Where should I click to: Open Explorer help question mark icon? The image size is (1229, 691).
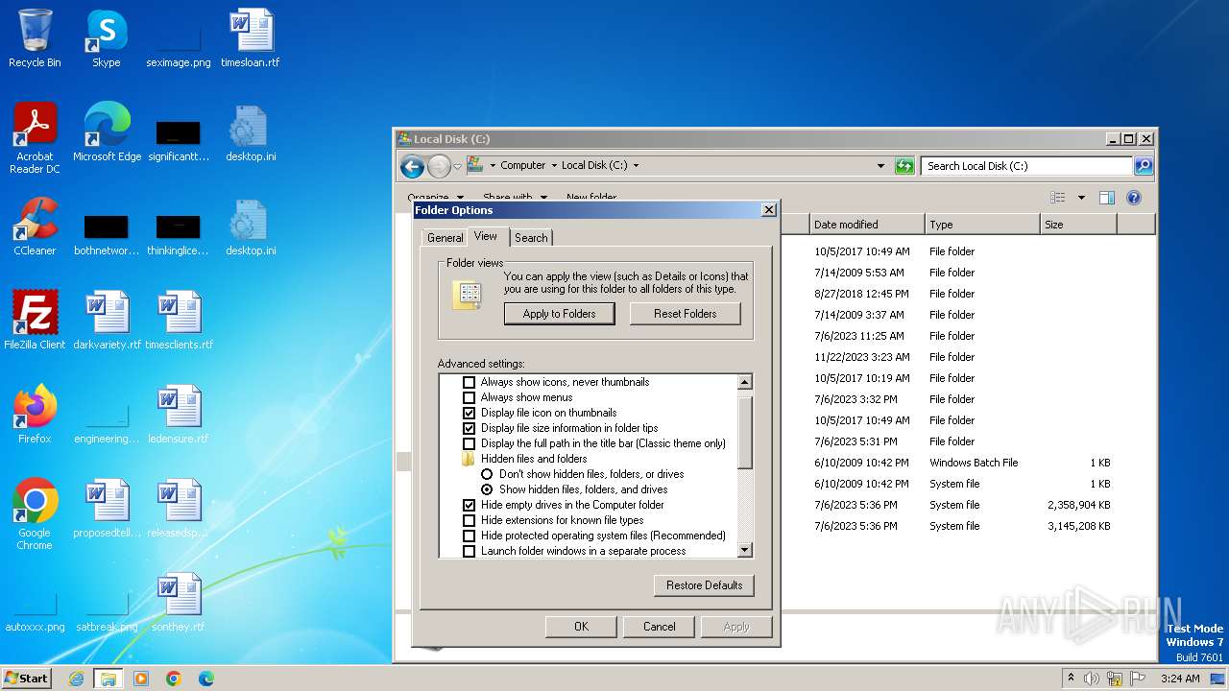tap(1134, 198)
